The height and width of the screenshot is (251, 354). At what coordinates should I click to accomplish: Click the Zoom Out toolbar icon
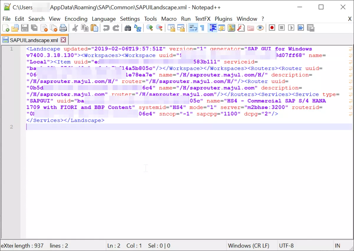pyautogui.click(x=159, y=28)
